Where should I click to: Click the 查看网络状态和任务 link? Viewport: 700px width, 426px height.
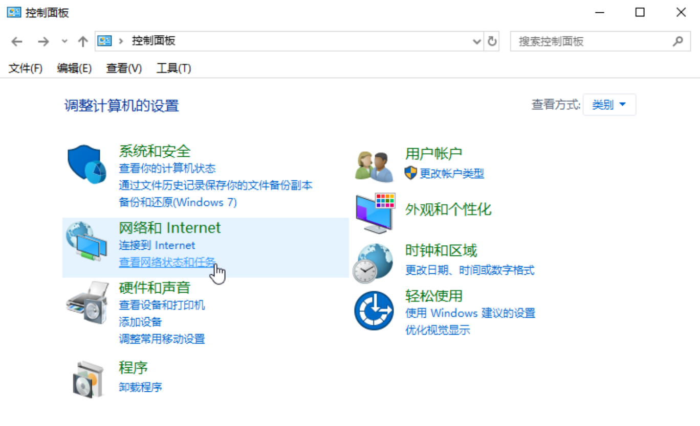167,262
